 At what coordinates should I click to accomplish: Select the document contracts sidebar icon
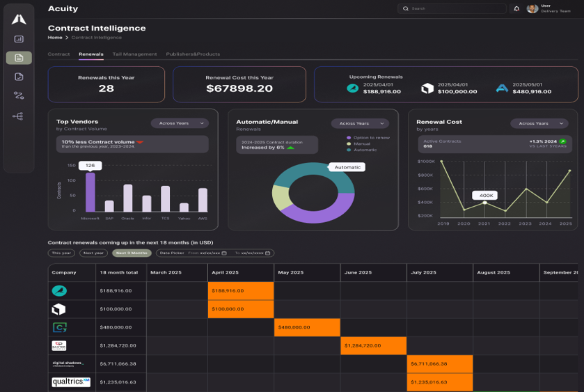coord(19,58)
